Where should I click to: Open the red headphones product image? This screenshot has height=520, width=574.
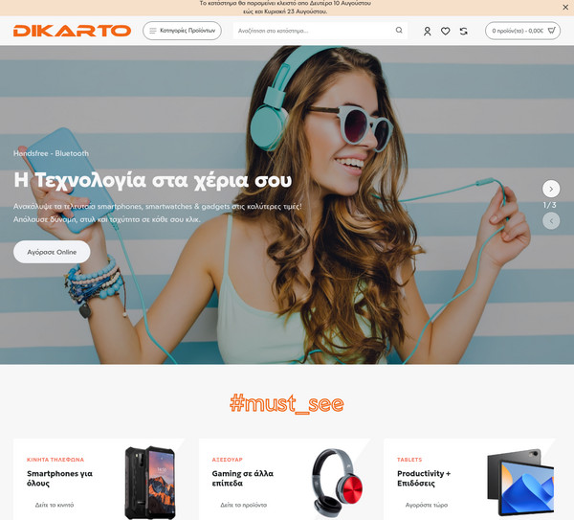pyautogui.click(x=337, y=483)
